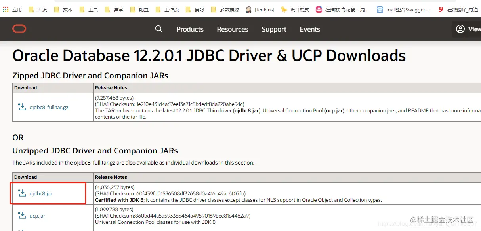Download ojdbc8-full.tar.gz
The image size is (481, 231).
click(x=49, y=107)
